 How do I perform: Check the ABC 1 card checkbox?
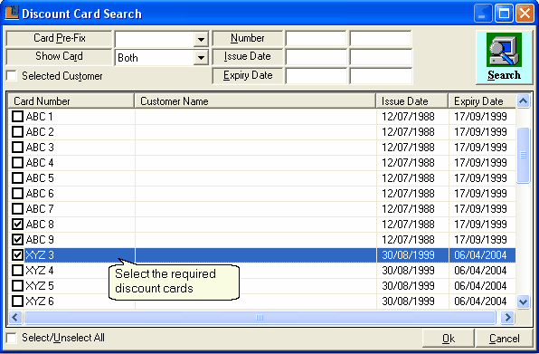(x=17, y=117)
